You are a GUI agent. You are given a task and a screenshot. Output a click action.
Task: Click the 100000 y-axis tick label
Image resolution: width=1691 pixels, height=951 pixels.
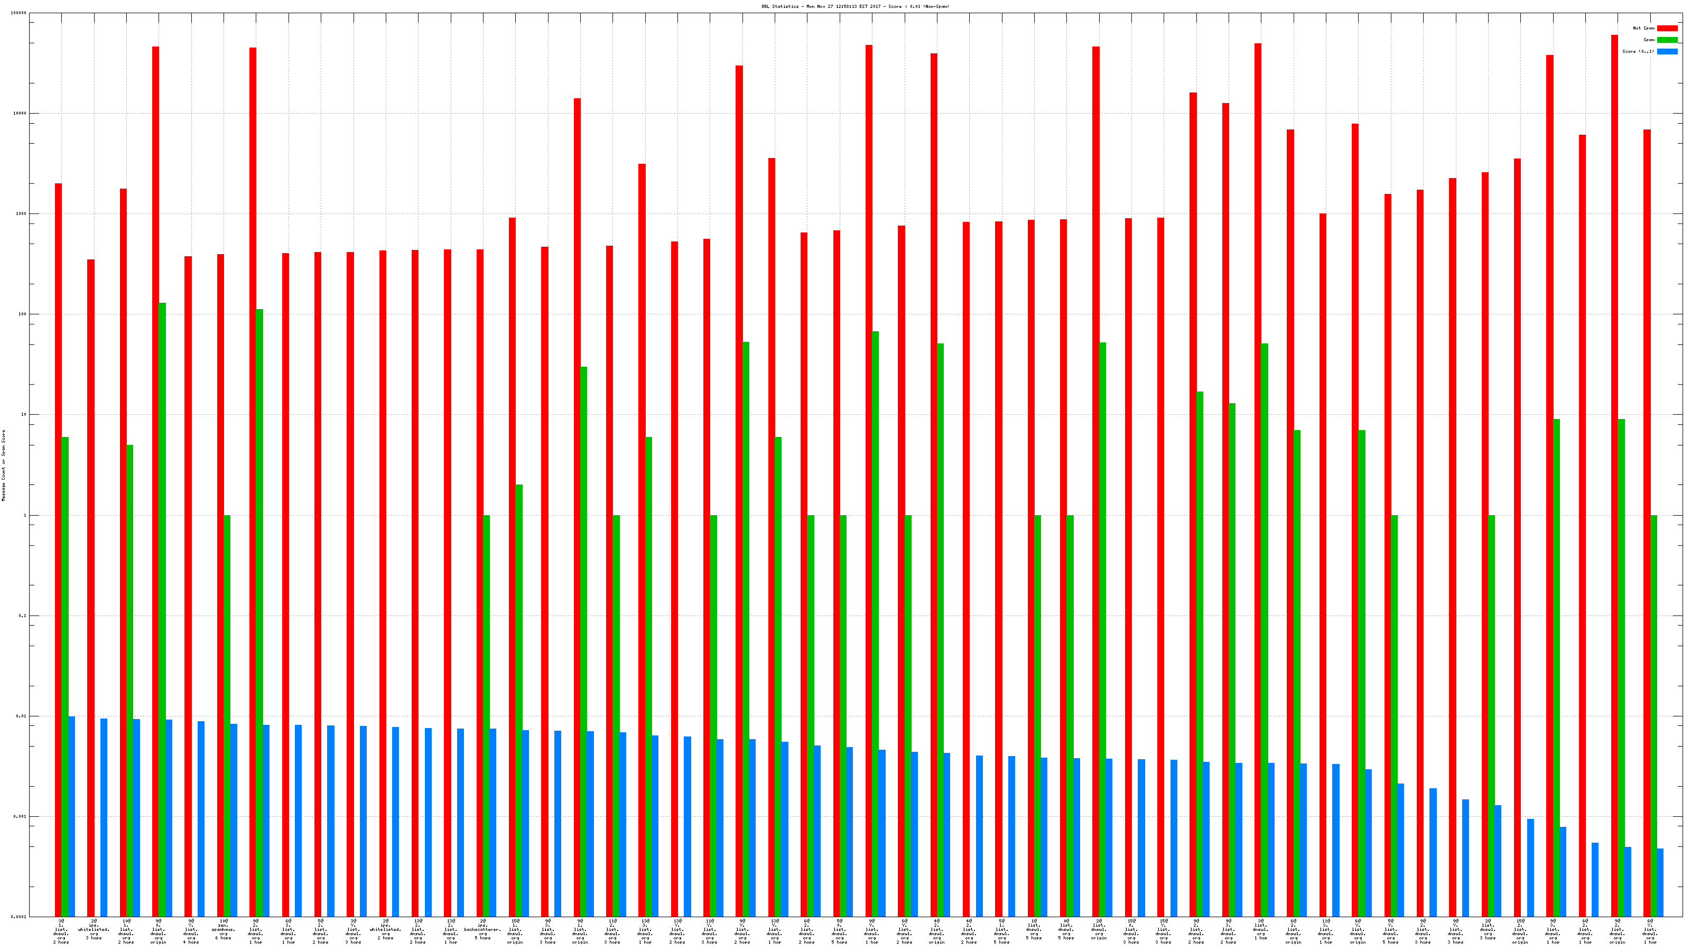click(x=19, y=13)
